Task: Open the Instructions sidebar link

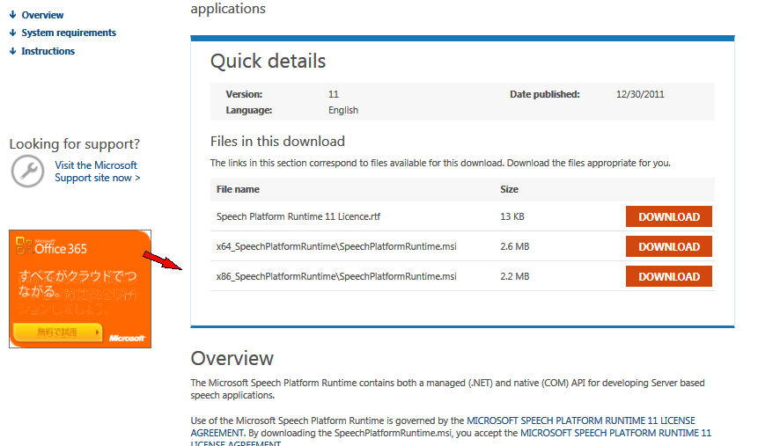Action: click(x=48, y=51)
